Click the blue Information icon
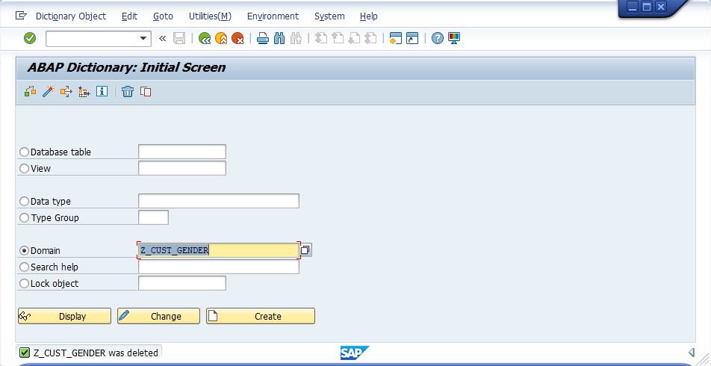 102,92
